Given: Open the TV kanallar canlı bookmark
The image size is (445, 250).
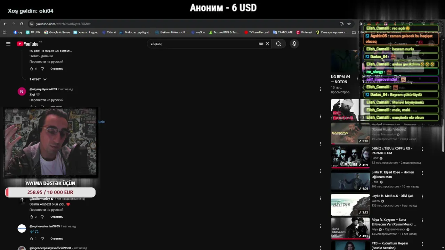Looking at the screenshot, I should click(257, 32).
